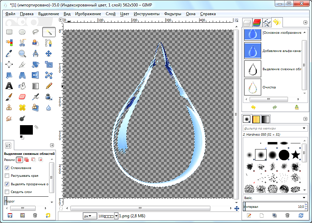The image size is (312, 223).
Task: Open the Слой menu
Action: click(x=110, y=14)
